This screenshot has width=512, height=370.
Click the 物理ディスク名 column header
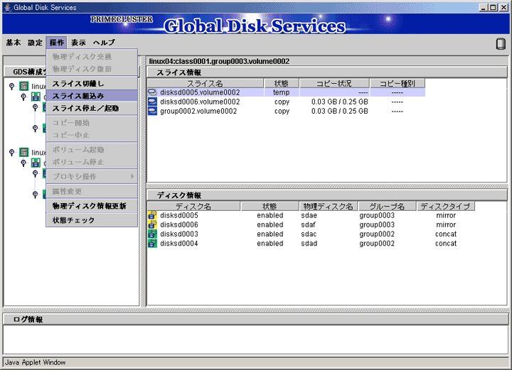tap(328, 207)
